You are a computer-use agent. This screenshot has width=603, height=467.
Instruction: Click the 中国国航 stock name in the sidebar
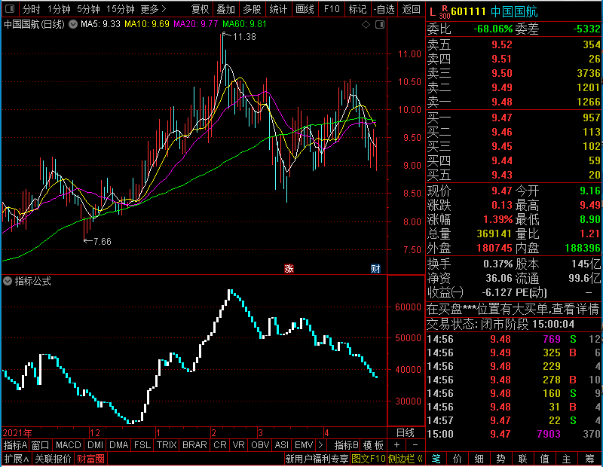click(514, 12)
